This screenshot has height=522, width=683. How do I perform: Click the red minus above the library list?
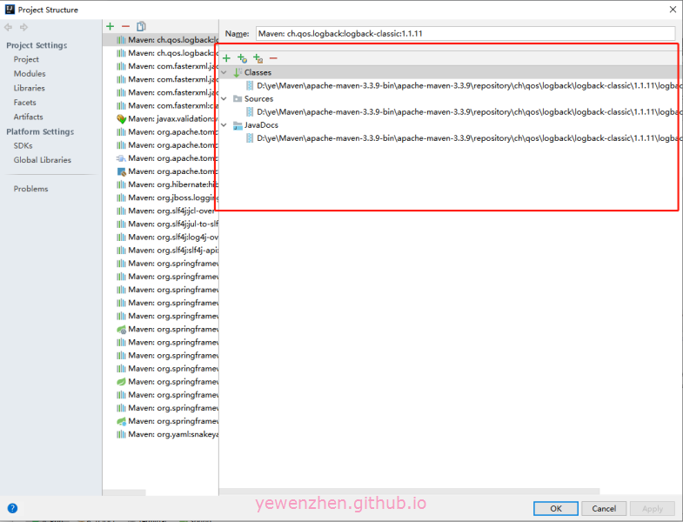125,27
